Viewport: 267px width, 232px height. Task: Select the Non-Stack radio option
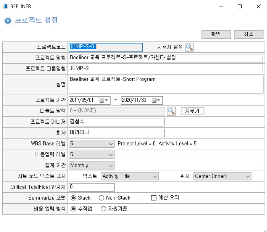click(101, 198)
